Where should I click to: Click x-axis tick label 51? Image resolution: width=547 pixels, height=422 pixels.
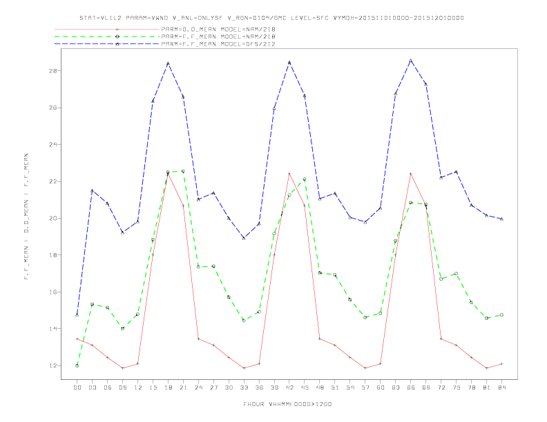click(x=335, y=388)
